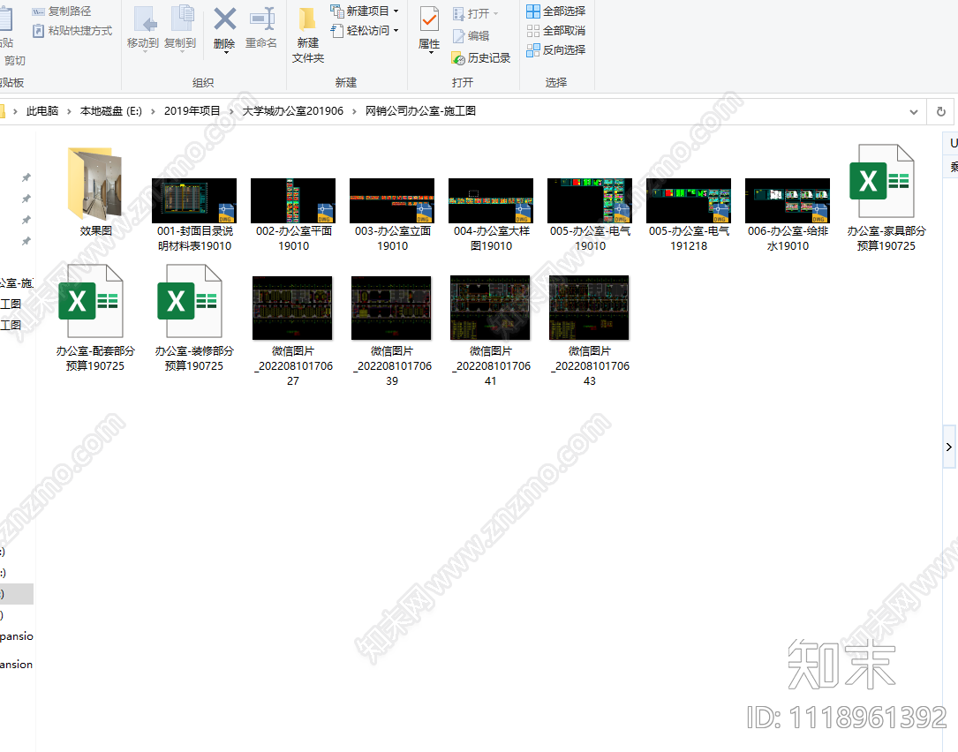Click the Cut (剪切) command
This screenshot has width=958, height=752.
[15, 61]
